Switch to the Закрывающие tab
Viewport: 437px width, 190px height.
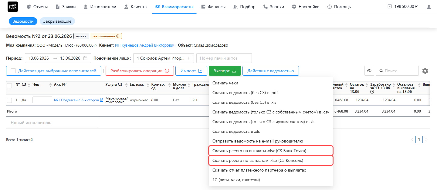coord(57,21)
